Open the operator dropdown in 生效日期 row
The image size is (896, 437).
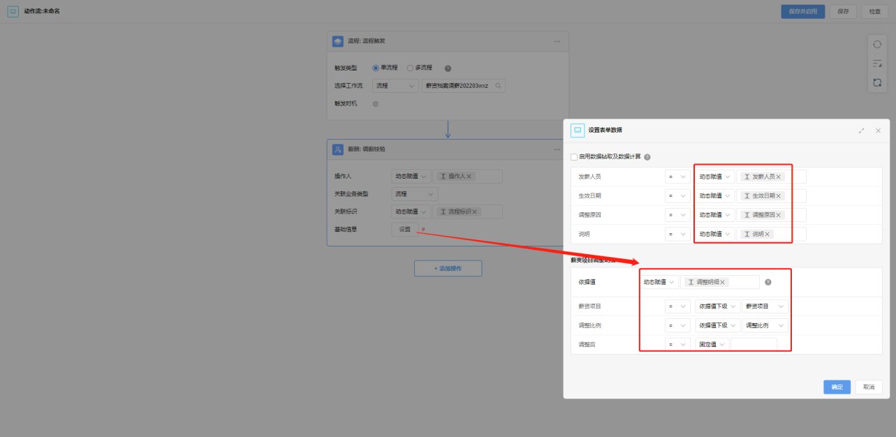click(677, 195)
